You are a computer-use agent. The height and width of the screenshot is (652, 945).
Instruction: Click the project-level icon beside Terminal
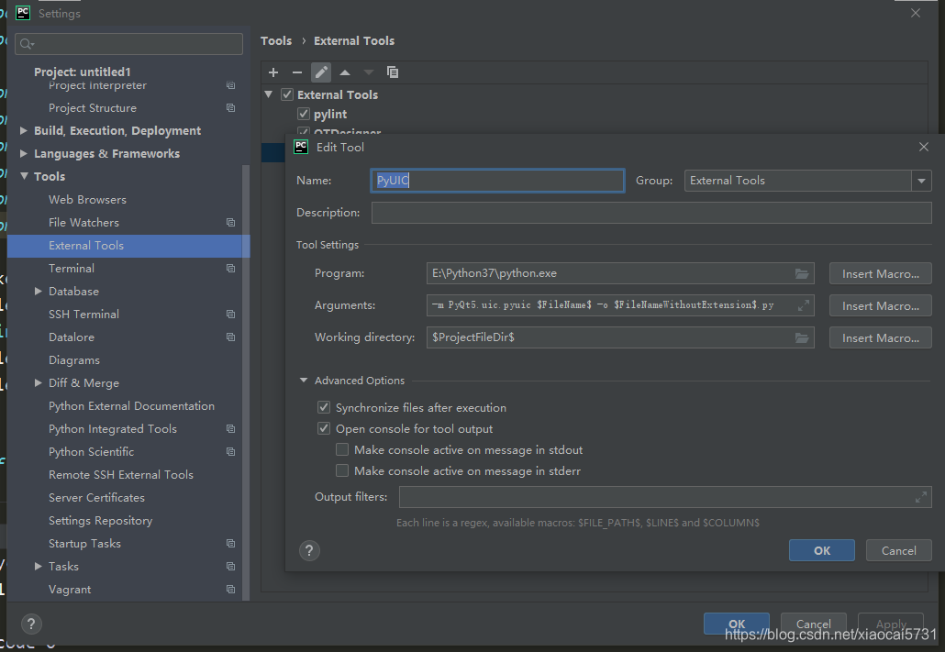(x=230, y=268)
